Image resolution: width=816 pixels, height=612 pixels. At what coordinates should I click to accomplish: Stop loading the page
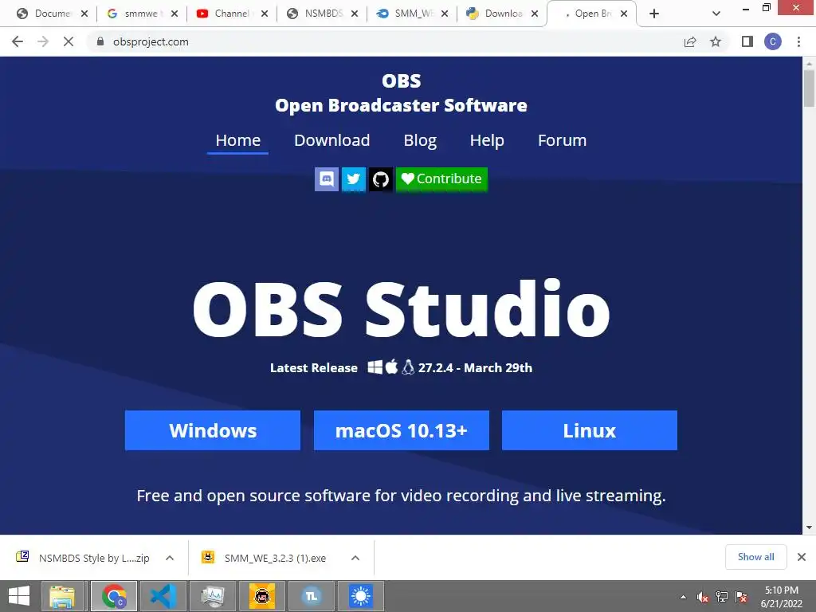pyautogui.click(x=69, y=41)
